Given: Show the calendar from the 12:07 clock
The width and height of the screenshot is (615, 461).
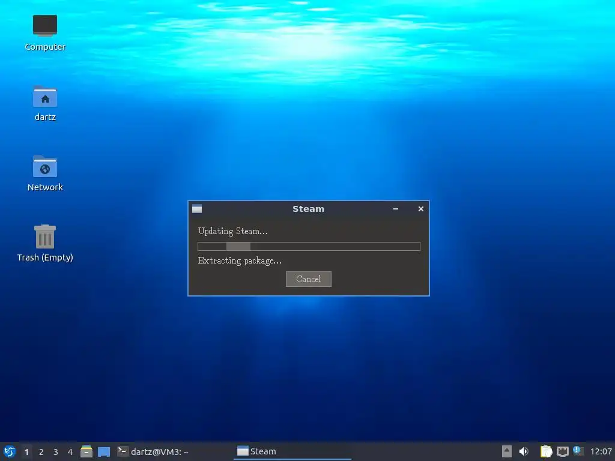Looking at the screenshot, I should click(601, 451).
